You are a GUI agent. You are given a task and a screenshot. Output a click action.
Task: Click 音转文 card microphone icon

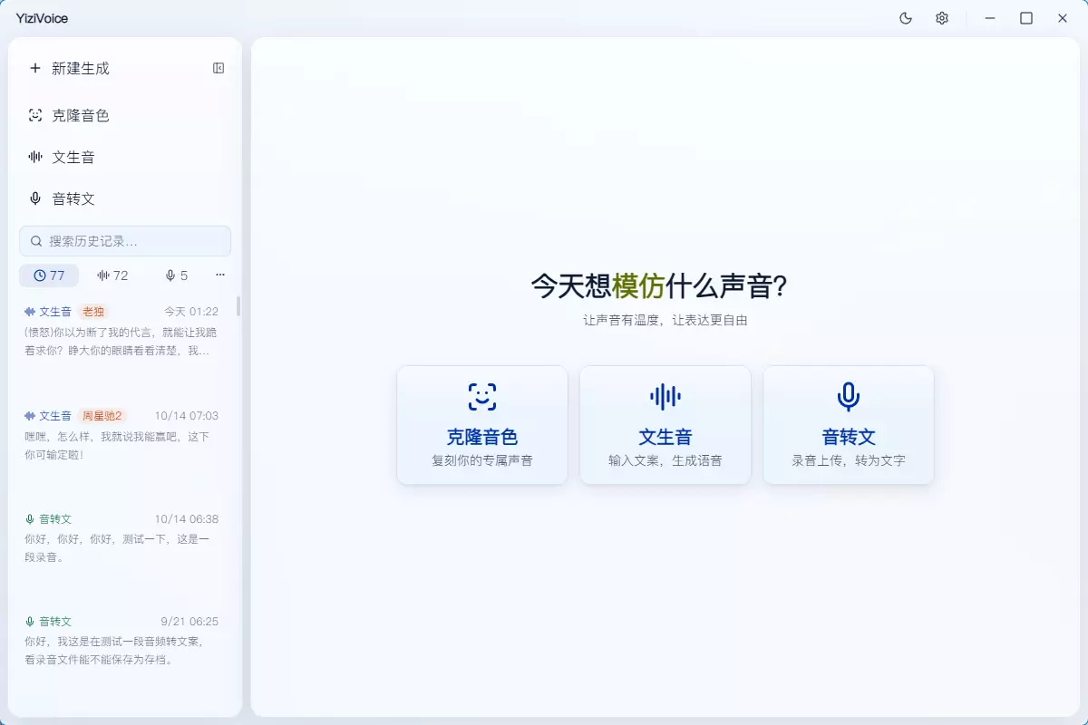coord(849,396)
